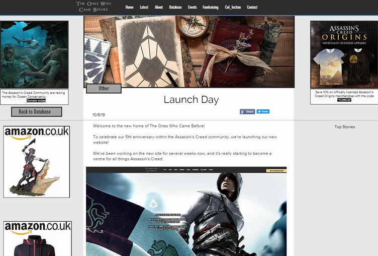
Task: Click the Donate today link
Action: click(36, 101)
